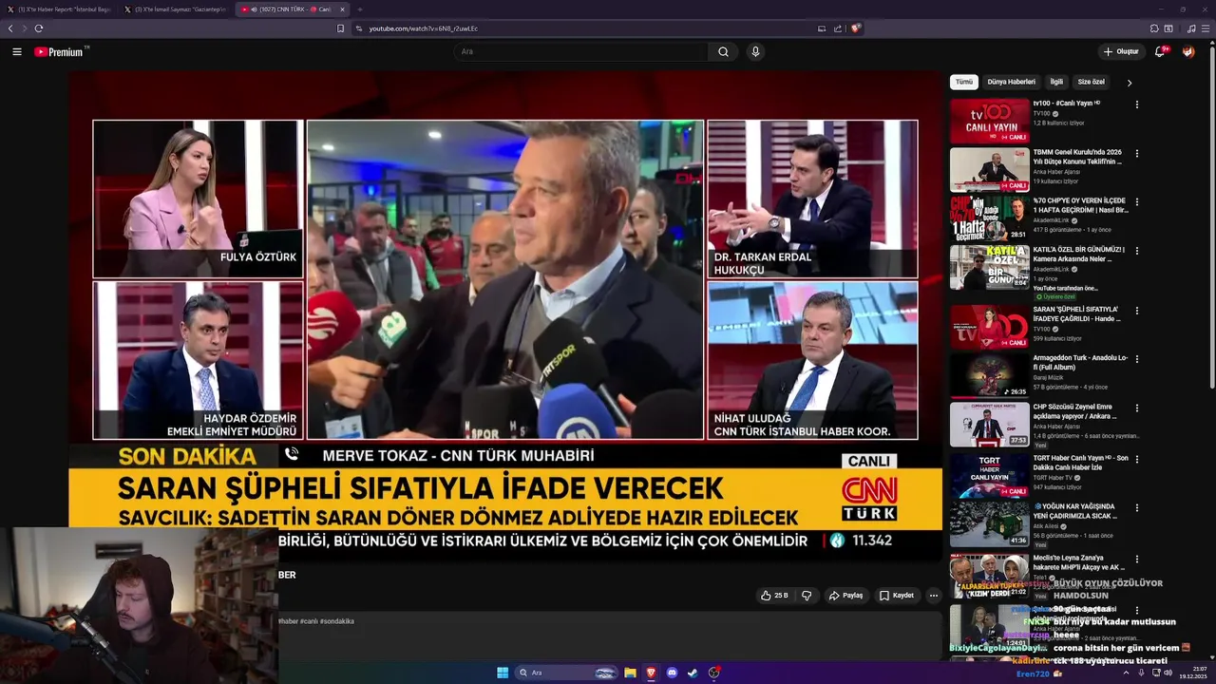1216x684 pixels.
Task: Like the video with 25 B thumbs up
Action: (x=774, y=596)
